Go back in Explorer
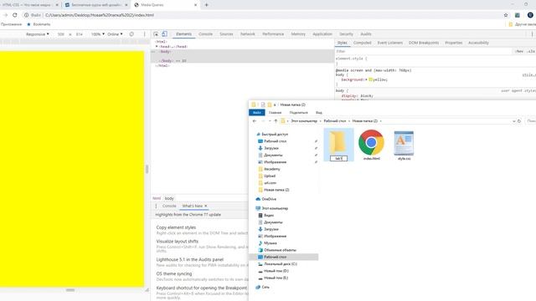This screenshot has height=301, width=536. 255,121
